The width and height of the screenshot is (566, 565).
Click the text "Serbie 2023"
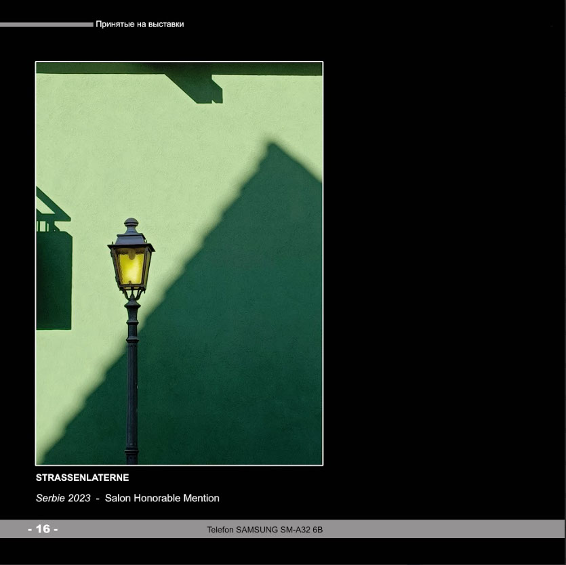pos(63,498)
